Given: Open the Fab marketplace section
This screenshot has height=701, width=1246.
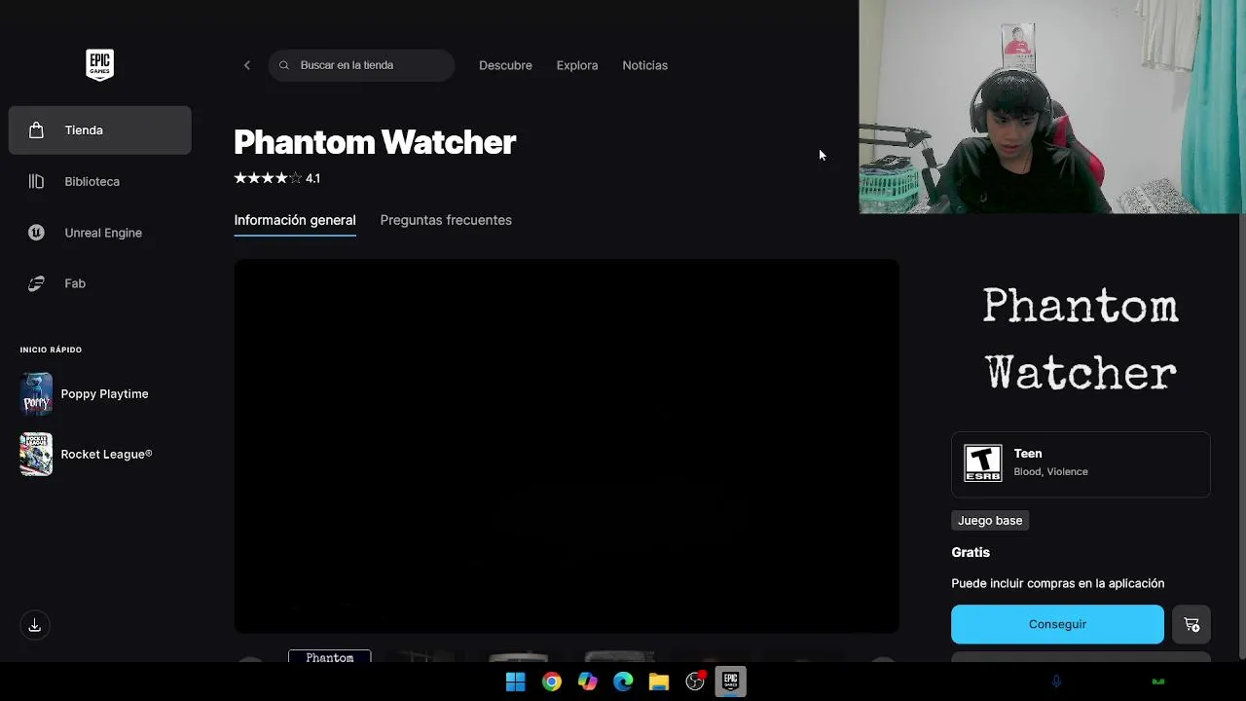Looking at the screenshot, I should [x=100, y=283].
